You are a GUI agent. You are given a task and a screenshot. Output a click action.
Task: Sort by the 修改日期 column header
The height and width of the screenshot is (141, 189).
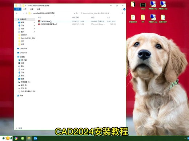click(76, 17)
